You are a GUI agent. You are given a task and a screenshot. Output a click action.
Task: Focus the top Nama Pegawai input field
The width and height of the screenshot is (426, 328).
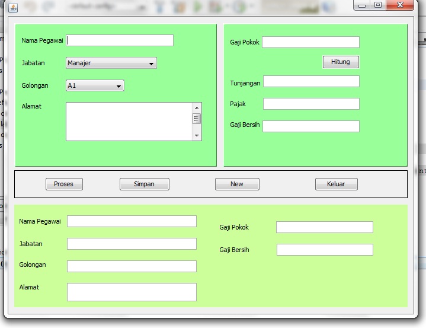coord(120,40)
